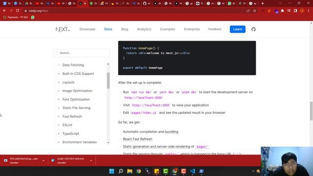Go back using the browser back arrow

[4, 11]
